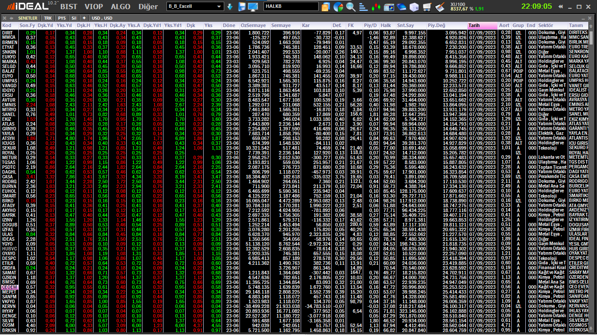Select the IDEAS stock row
The width and height of the screenshot is (597, 335).
(295, 239)
